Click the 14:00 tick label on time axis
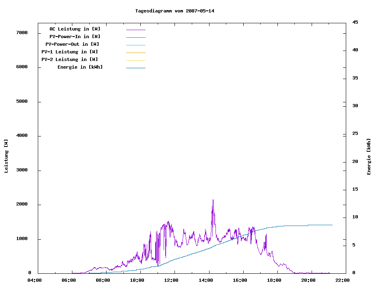The width and height of the screenshot is (386, 289). (205, 280)
